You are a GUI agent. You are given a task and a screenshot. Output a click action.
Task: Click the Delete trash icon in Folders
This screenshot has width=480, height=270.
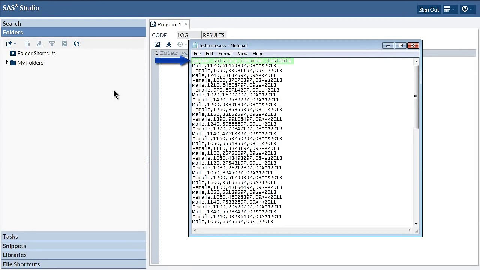click(27, 44)
